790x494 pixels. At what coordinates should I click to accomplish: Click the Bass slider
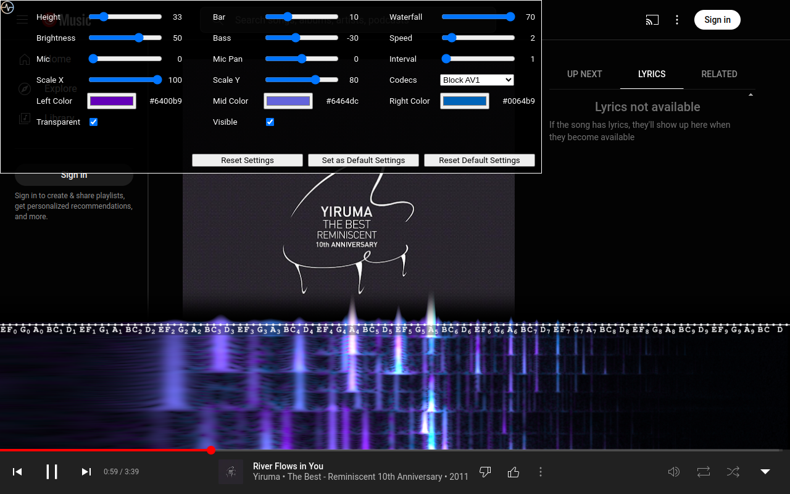302,38
